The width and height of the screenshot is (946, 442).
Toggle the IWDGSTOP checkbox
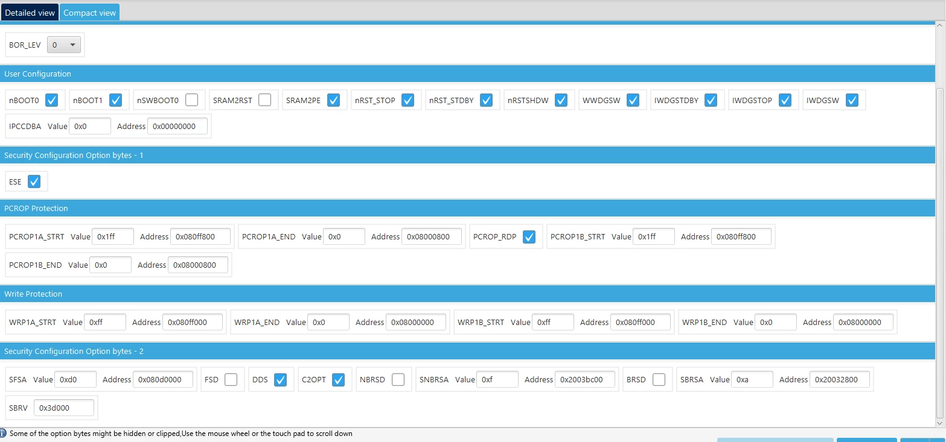coord(785,100)
